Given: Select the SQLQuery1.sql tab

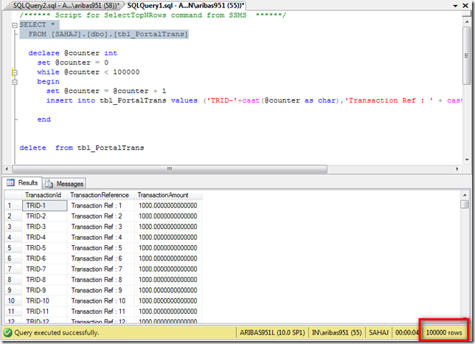Looking at the screenshot, I should click(186, 5).
